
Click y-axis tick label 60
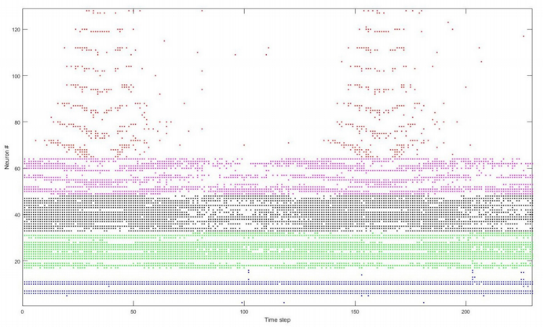tap(16, 169)
